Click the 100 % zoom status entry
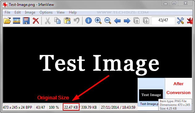This screenshot has width=195, height=113. [54, 107]
